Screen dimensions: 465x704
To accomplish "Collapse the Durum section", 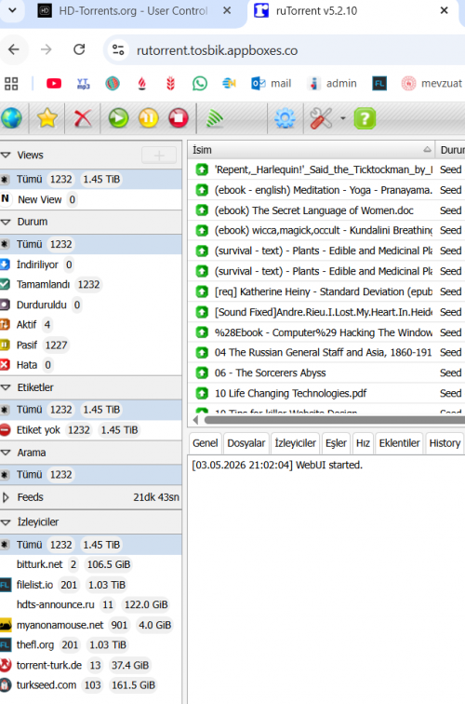I will [6, 222].
